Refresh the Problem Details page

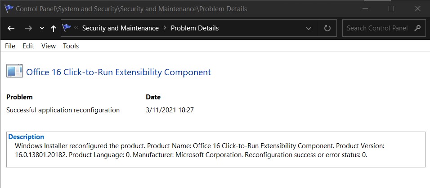coord(327,28)
